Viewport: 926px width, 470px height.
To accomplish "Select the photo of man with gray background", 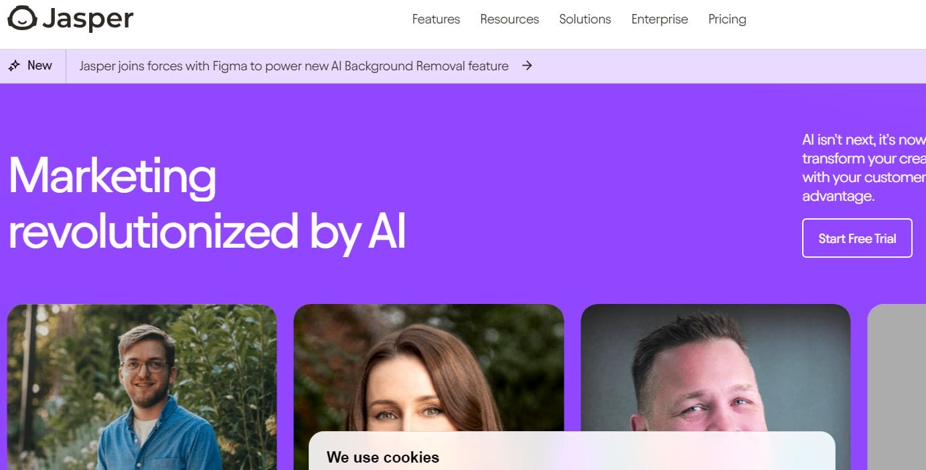I will coord(716,368).
